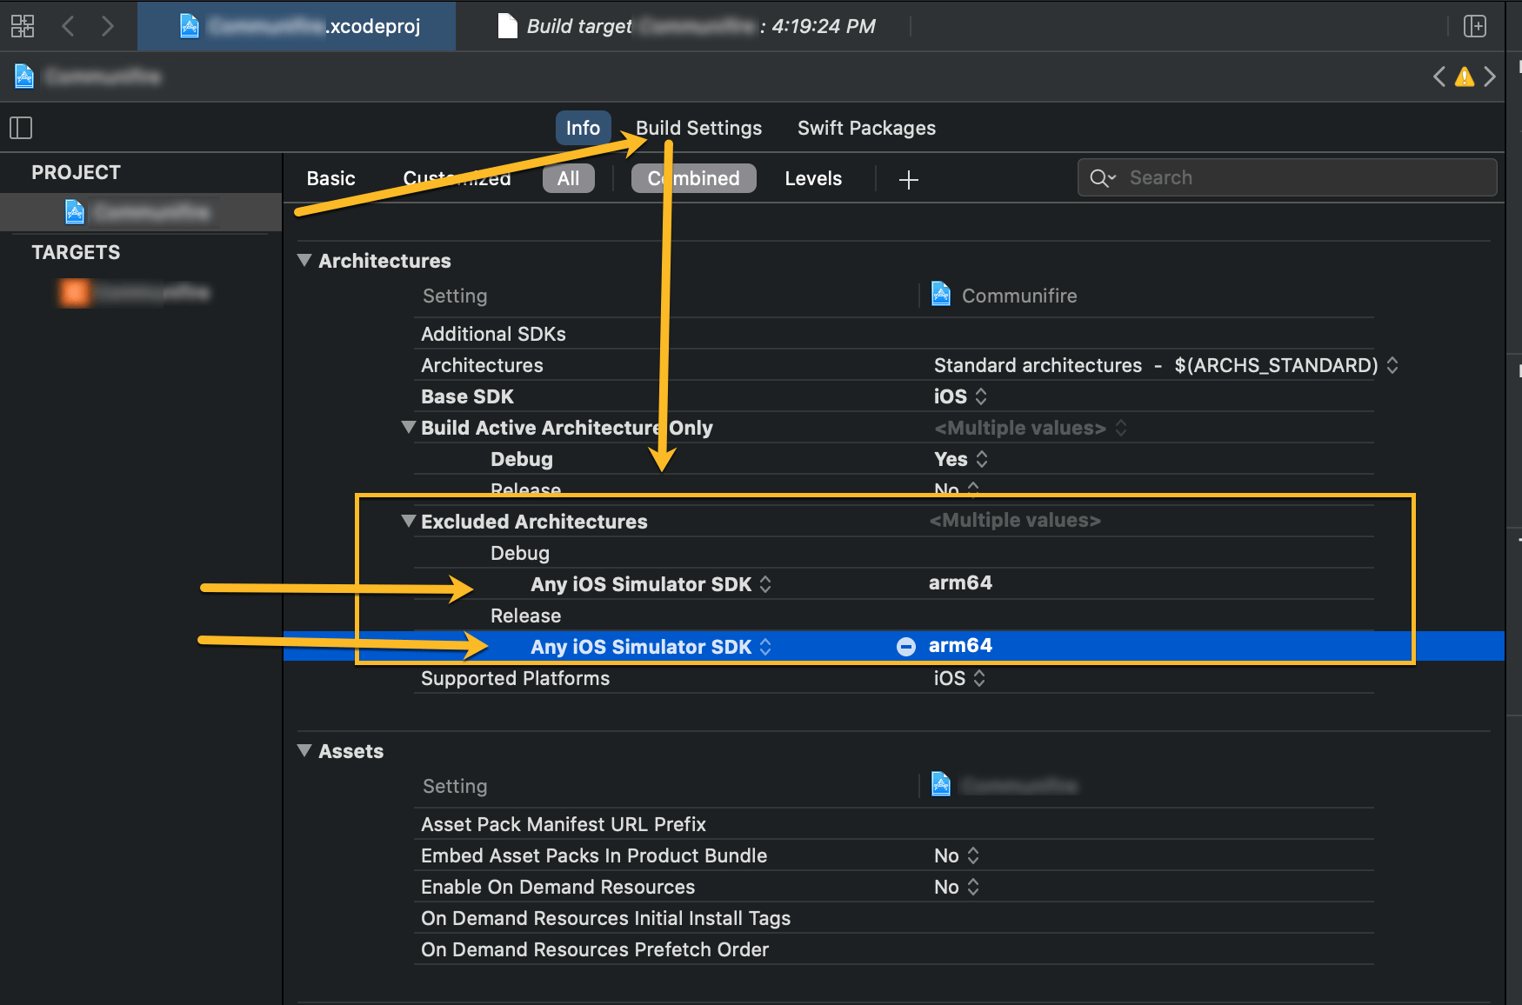Click the plus button to add a setting
Screen dimensions: 1522x1005
(x=908, y=180)
